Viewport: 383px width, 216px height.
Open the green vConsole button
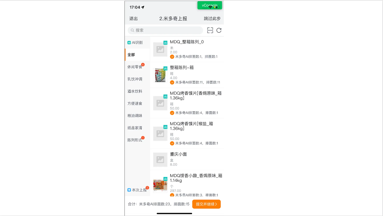click(210, 5)
